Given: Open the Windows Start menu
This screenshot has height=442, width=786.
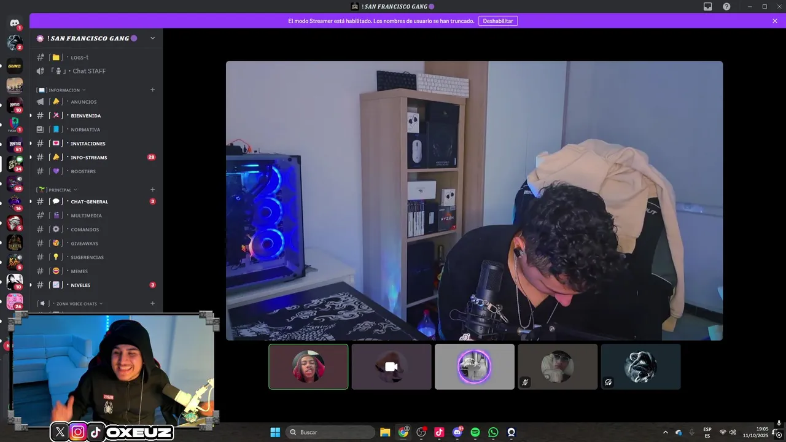Looking at the screenshot, I should (x=275, y=432).
